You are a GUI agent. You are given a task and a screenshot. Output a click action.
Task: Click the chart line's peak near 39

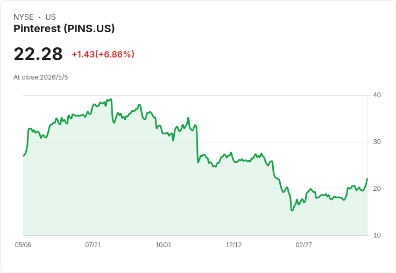(111, 99)
